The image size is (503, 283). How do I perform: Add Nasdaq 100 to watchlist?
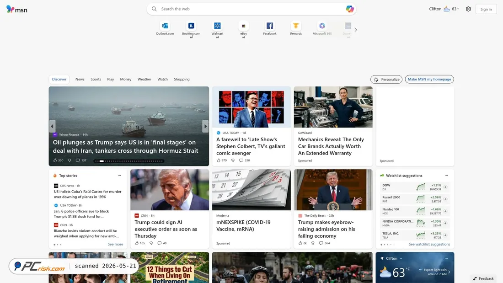[445, 211]
